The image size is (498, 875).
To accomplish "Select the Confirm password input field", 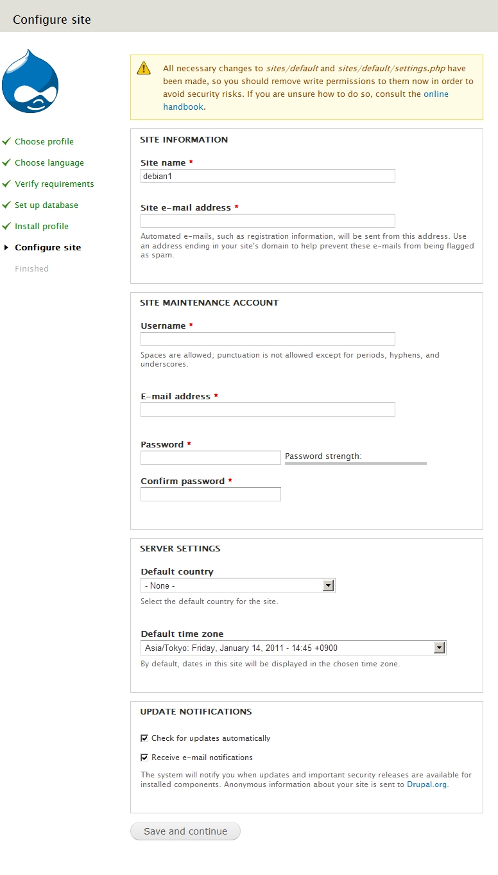I will (210, 494).
